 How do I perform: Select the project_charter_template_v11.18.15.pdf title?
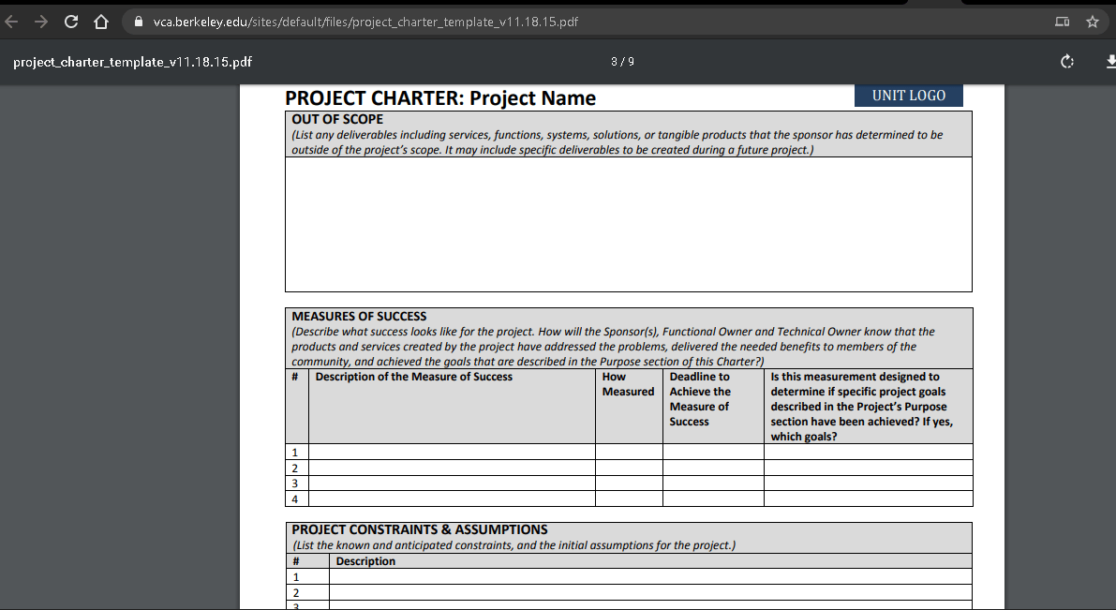132,62
